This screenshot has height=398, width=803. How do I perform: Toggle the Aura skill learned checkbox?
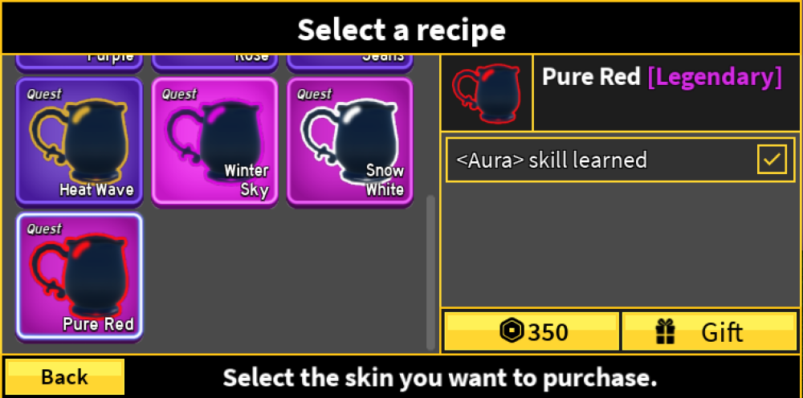click(x=772, y=160)
